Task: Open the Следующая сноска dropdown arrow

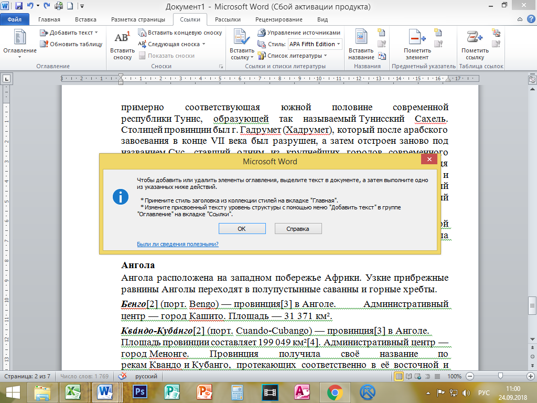Action: coord(204,44)
